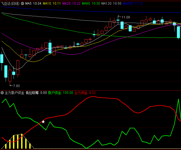Click the 飞亚达(日线) chart title
Image resolution: width=181 pixels, height=150 pixels.
pos(10,4)
